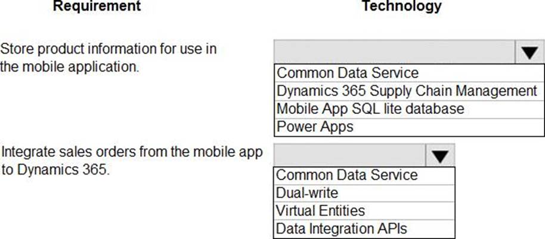This screenshot has height=239, width=545.
Task: Select the Dual-write option
Action: 307,193
